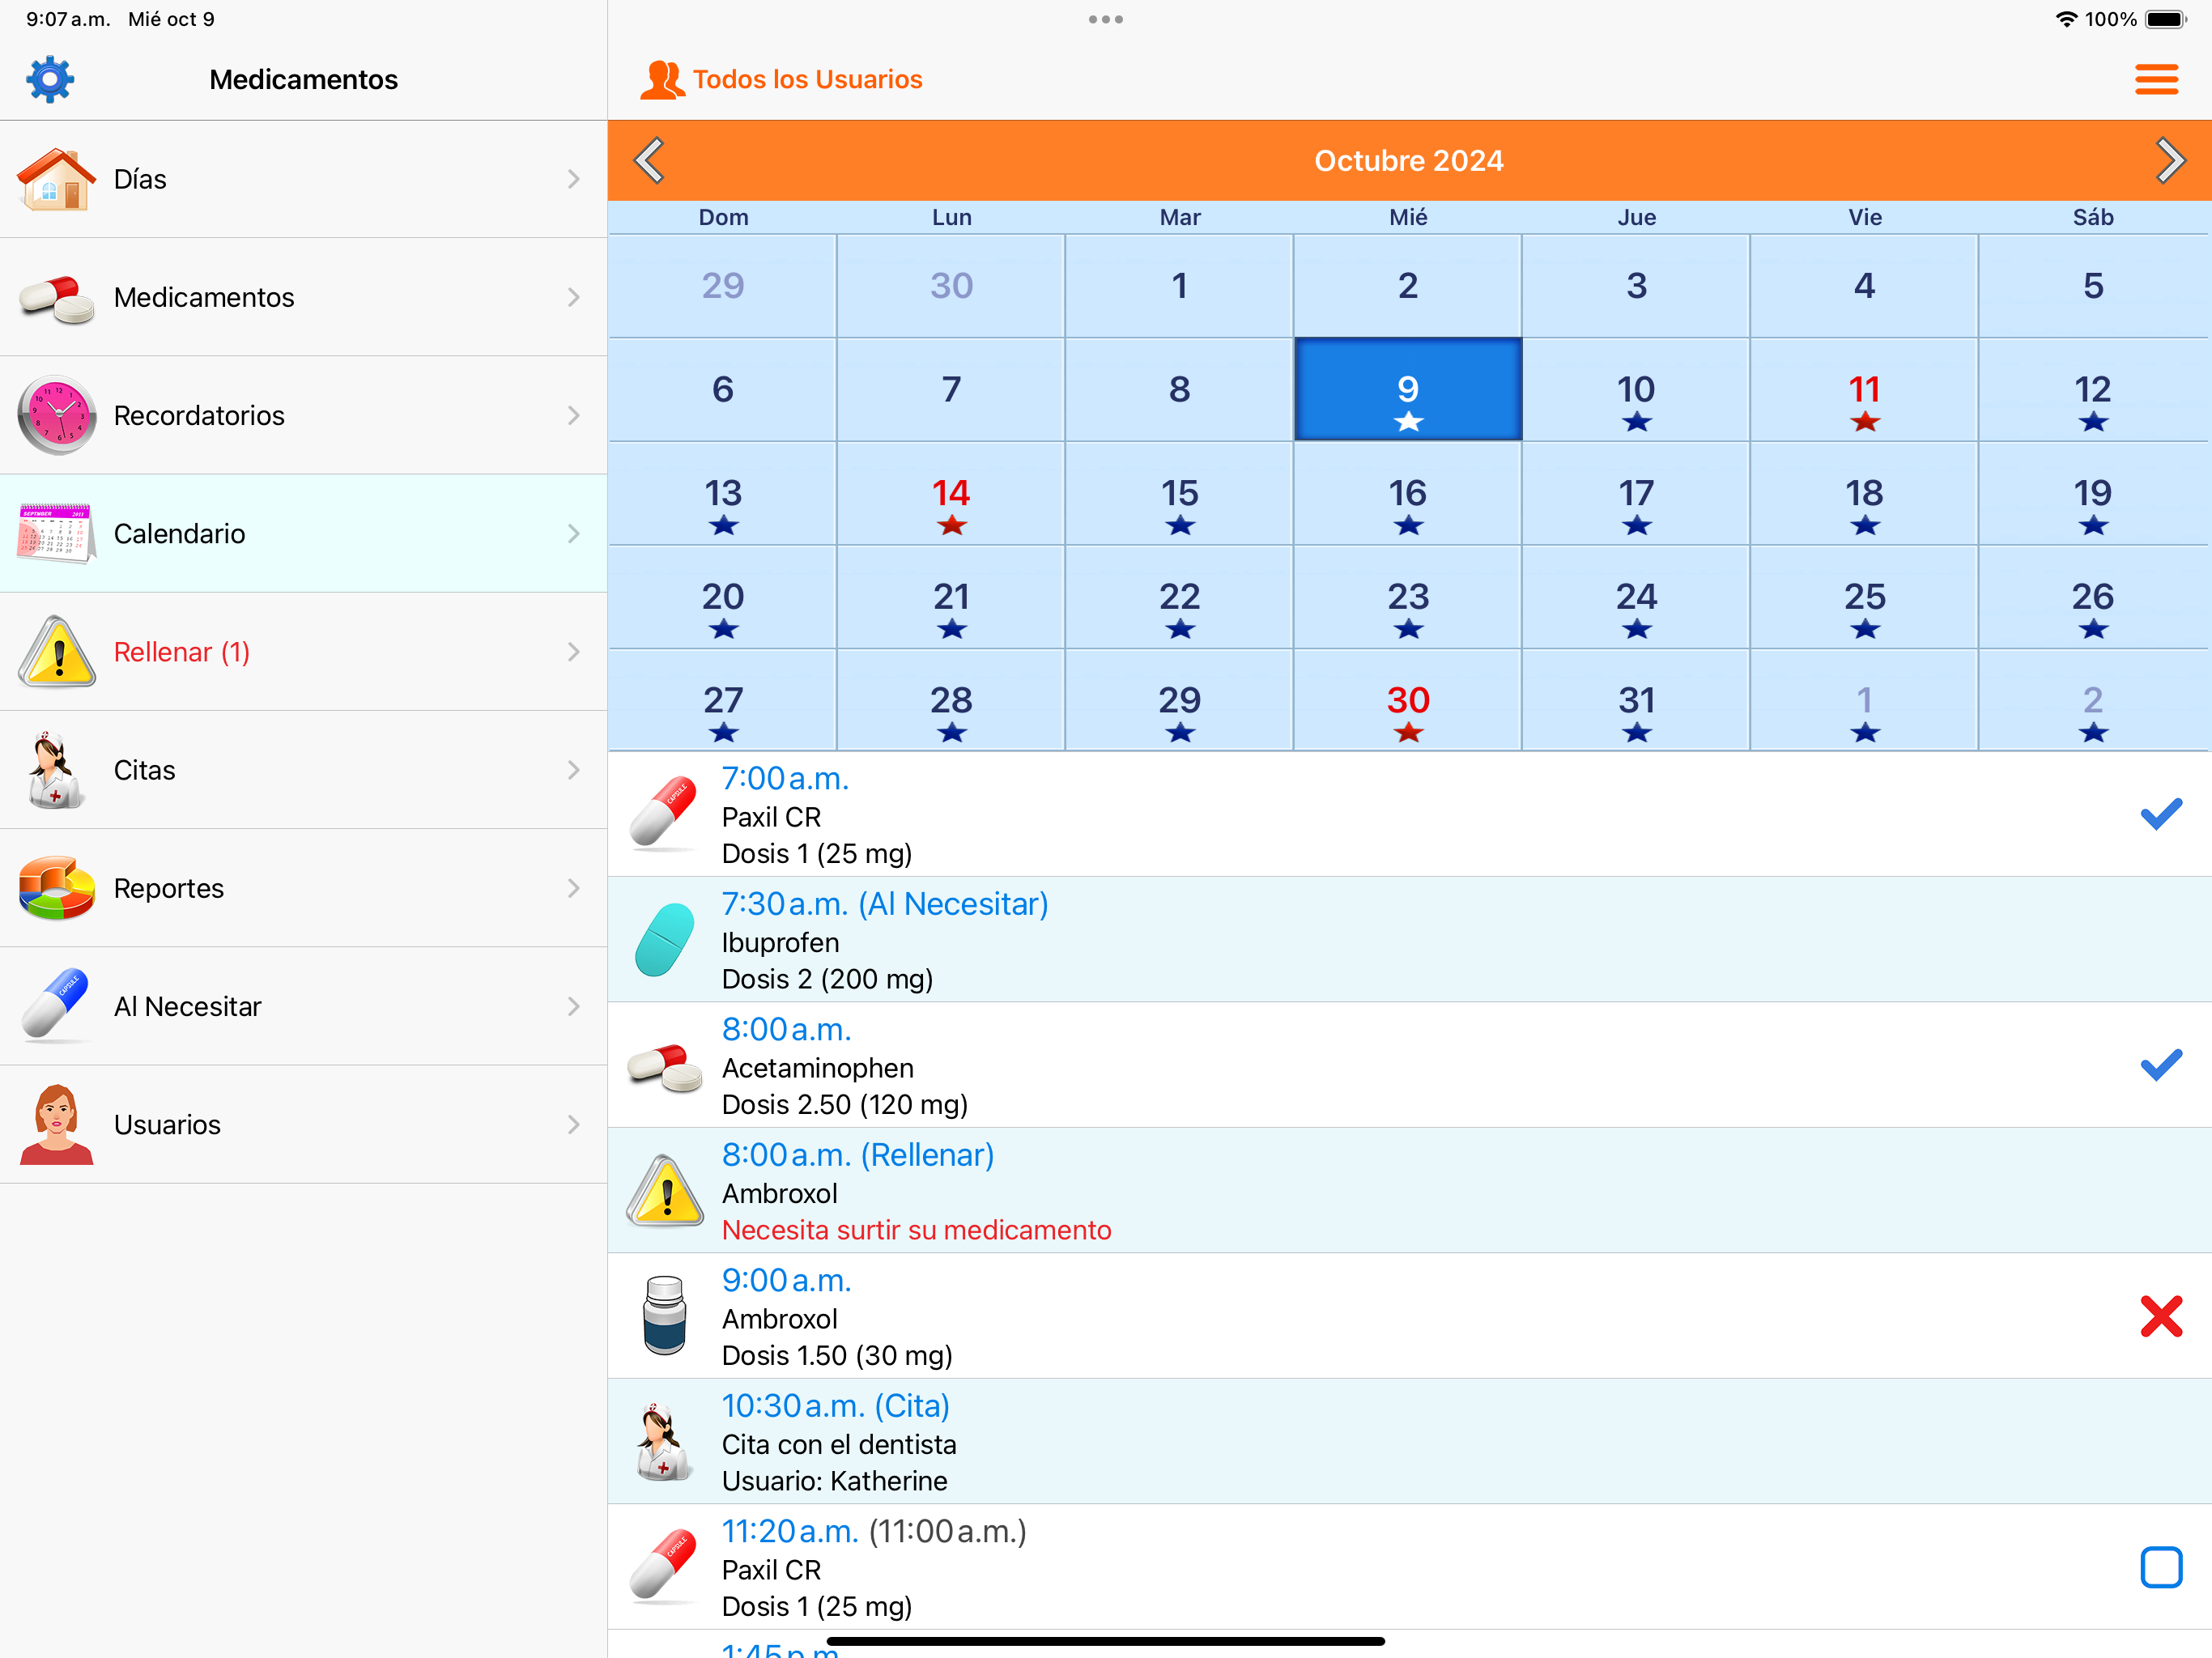
Task: Toggle the checkmark on 7:00 a.m. Paxil CR
Action: 2159,814
